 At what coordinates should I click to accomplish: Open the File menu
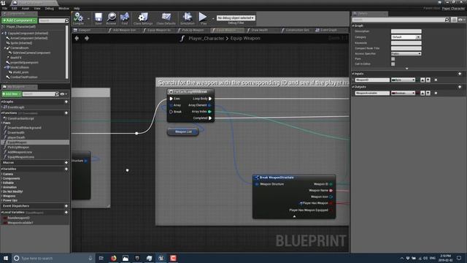coord(5,8)
